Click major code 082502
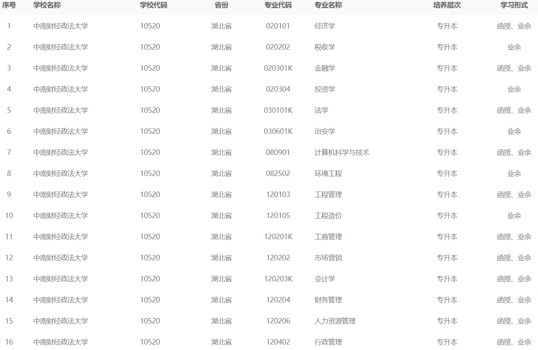Screen dimensions: 538x350 pos(278,174)
